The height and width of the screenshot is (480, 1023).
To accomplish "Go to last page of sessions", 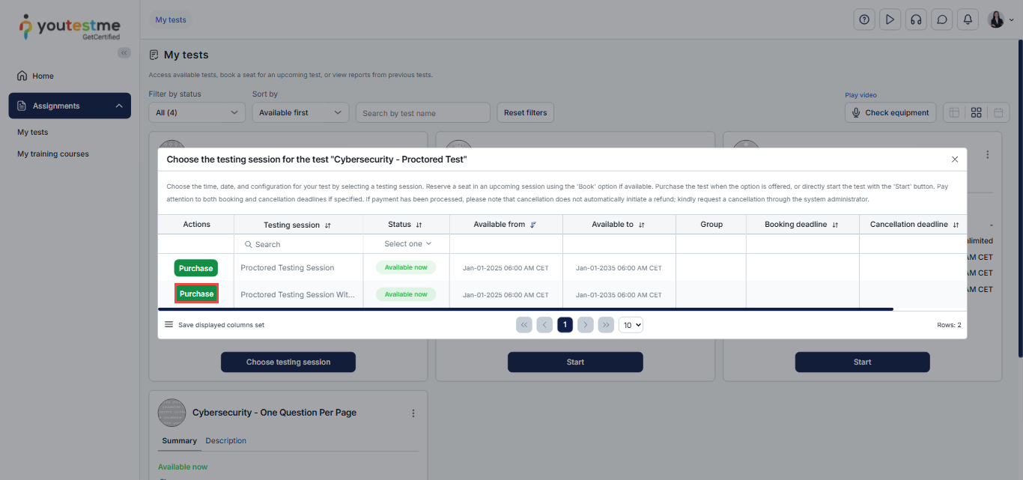I will tap(606, 325).
